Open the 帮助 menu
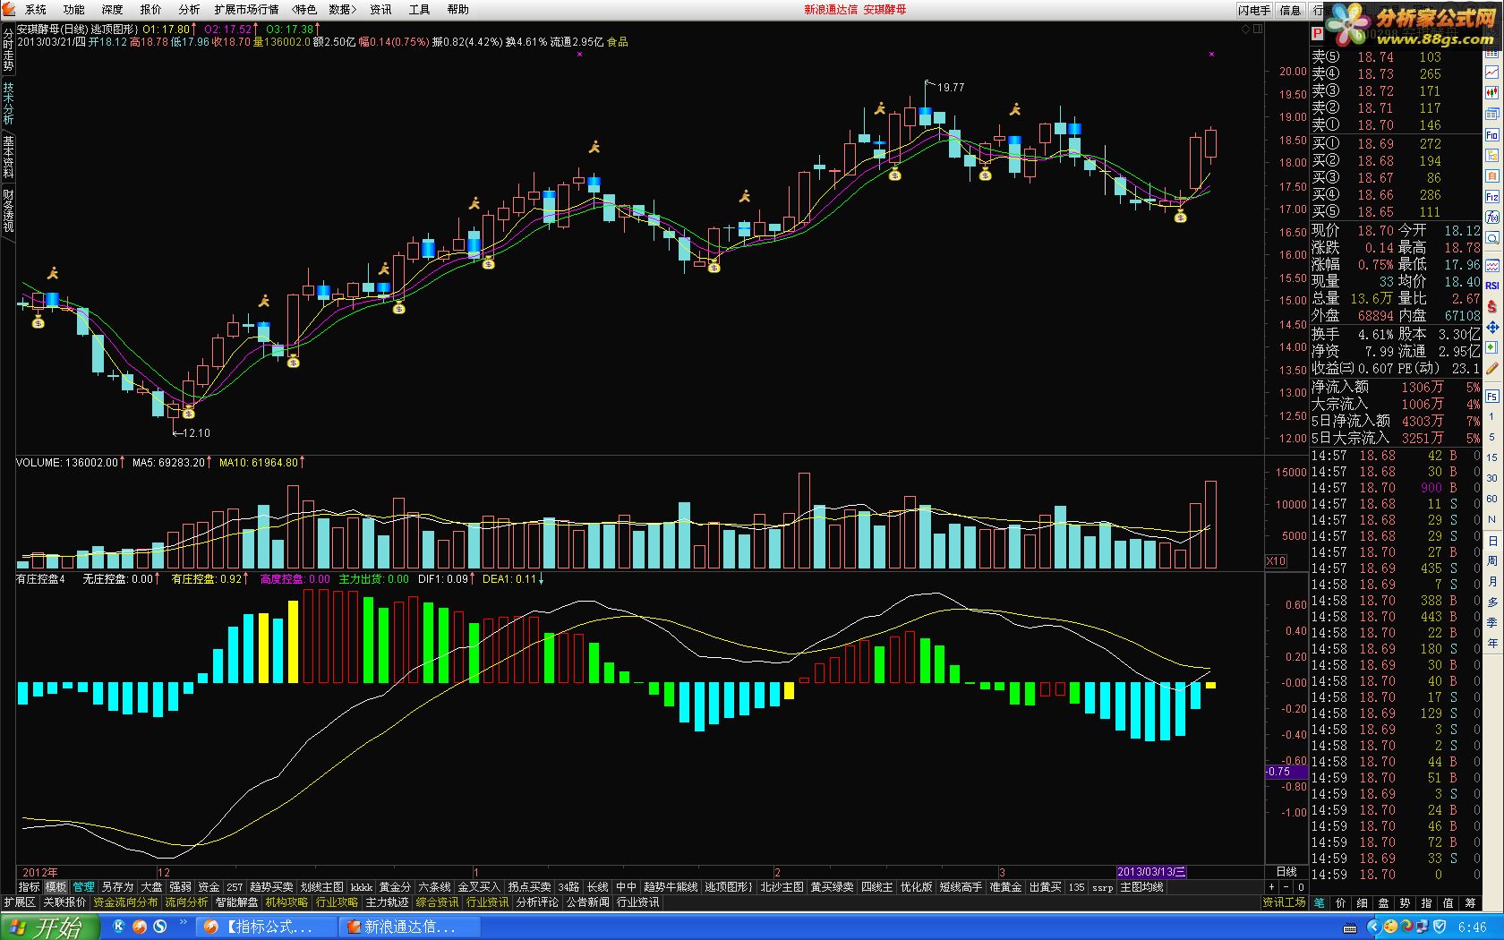The image size is (1504, 940). 457,10
